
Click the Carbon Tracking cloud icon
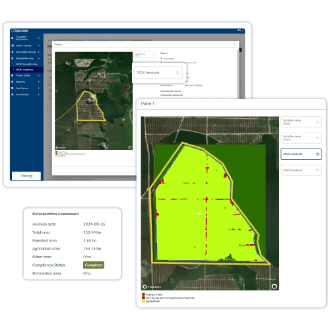13,46
